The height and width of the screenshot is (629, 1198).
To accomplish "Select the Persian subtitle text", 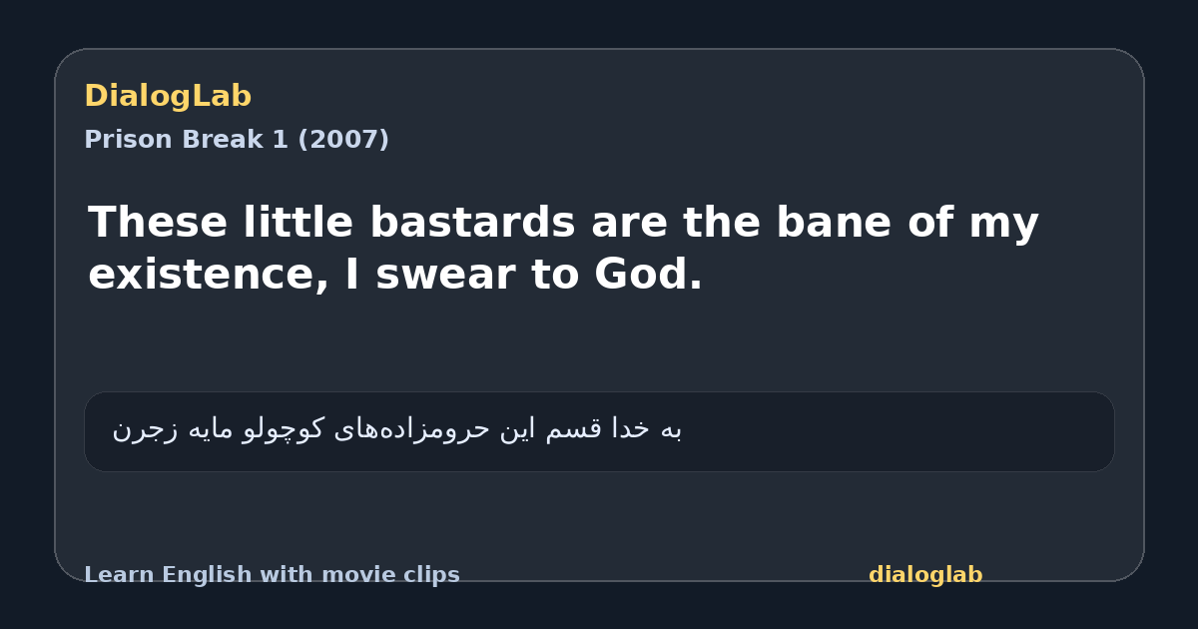I will pos(396,429).
